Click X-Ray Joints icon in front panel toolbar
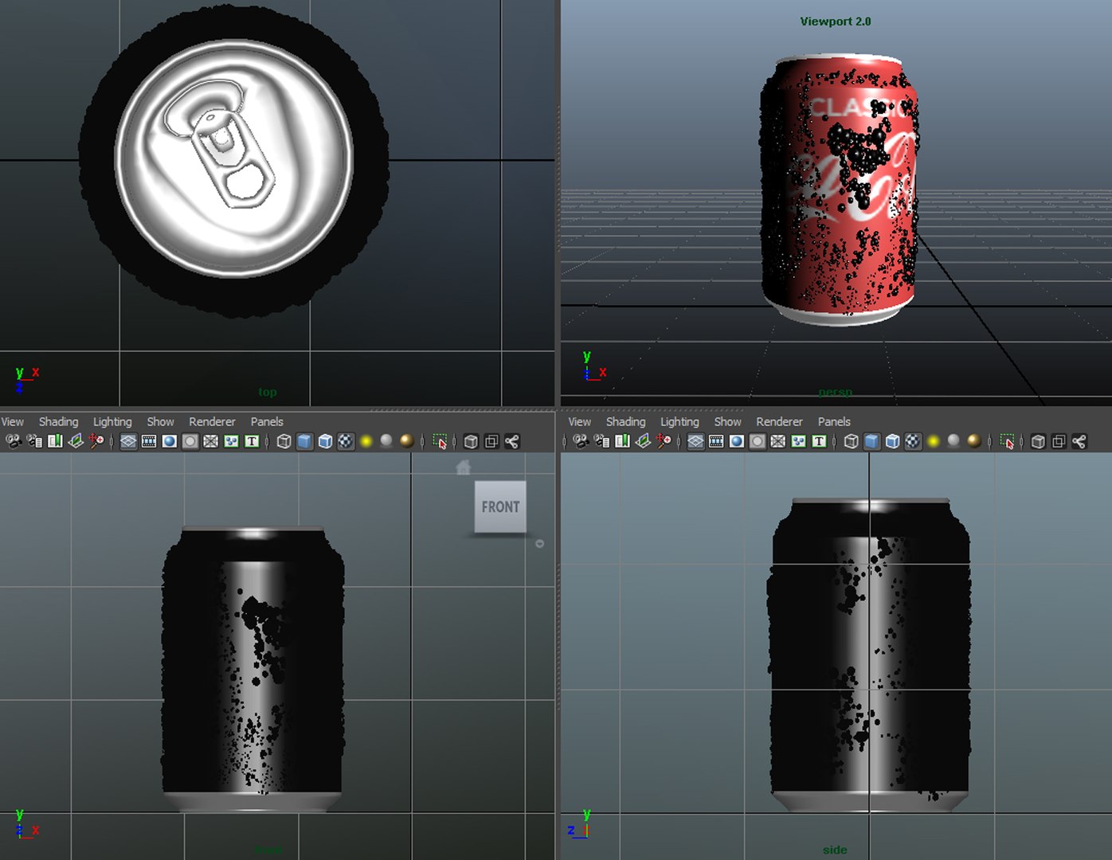This screenshot has width=1112, height=860. [512, 441]
